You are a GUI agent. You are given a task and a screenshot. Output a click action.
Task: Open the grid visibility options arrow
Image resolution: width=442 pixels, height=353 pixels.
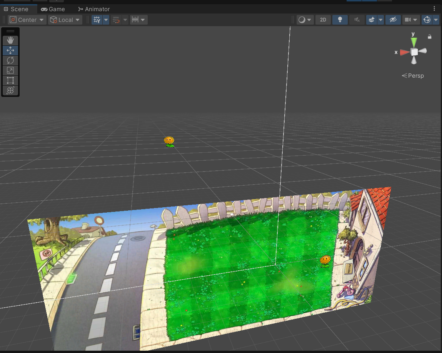pyautogui.click(x=106, y=20)
